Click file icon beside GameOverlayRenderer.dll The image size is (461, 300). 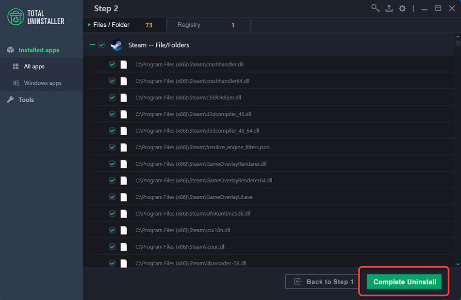click(x=124, y=164)
